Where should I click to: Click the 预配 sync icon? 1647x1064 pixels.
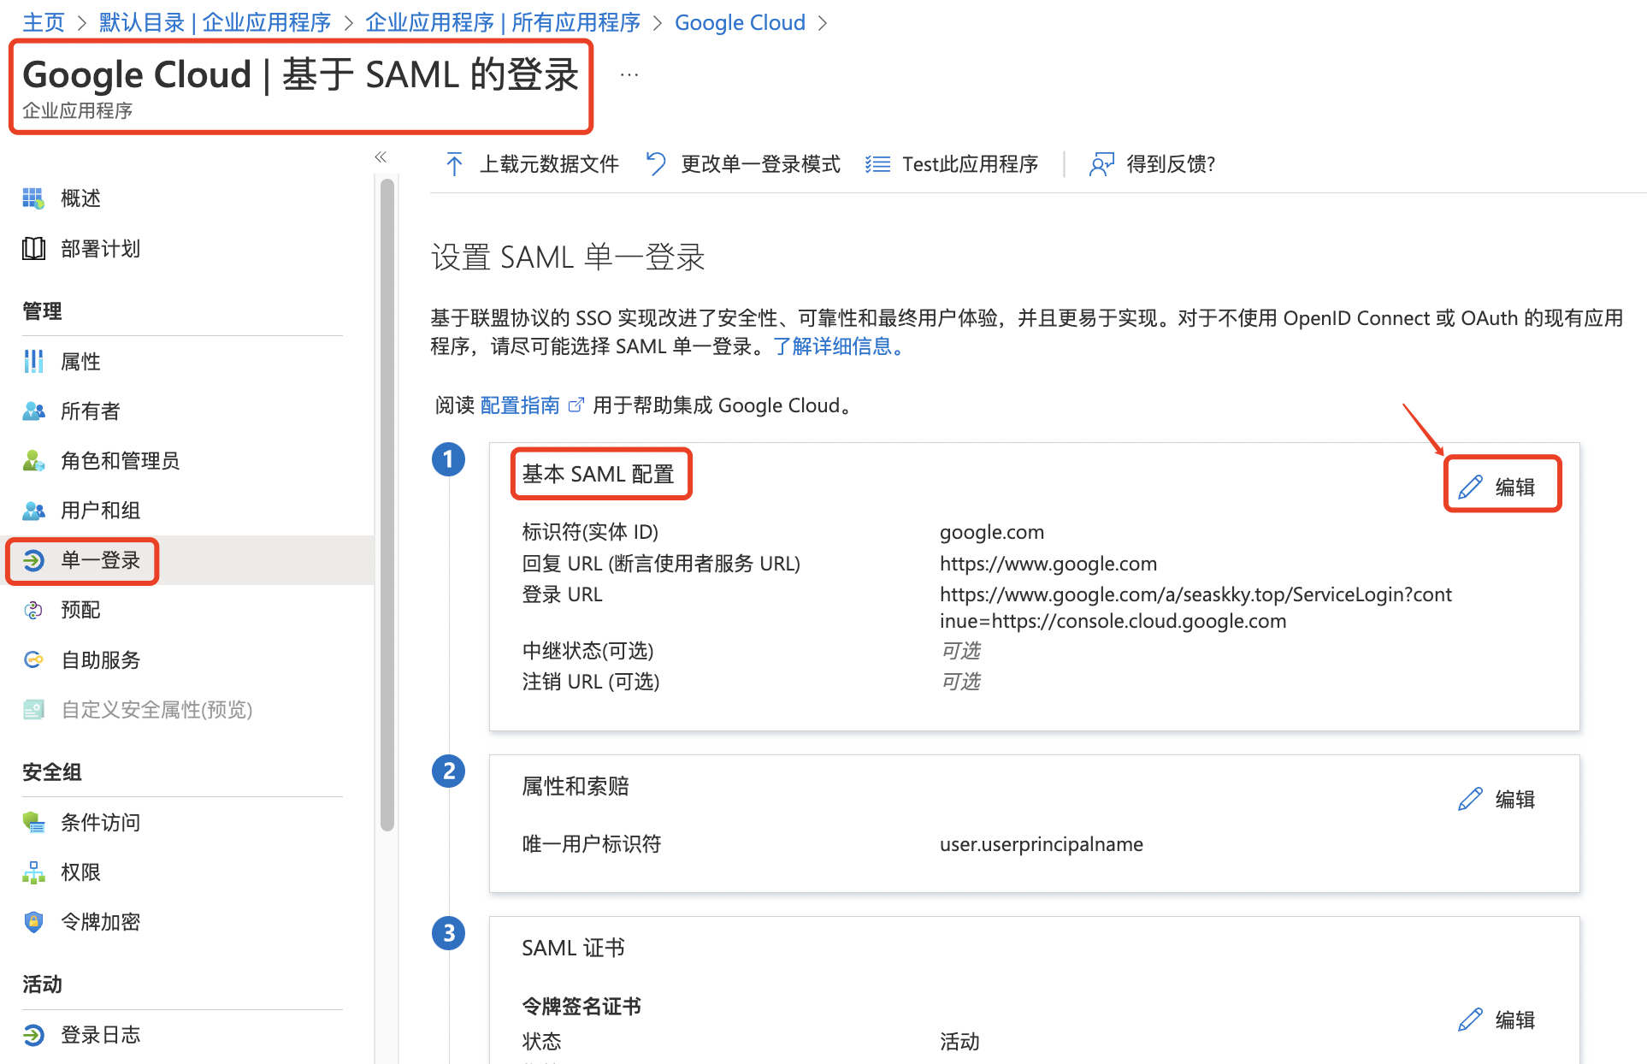coord(33,610)
